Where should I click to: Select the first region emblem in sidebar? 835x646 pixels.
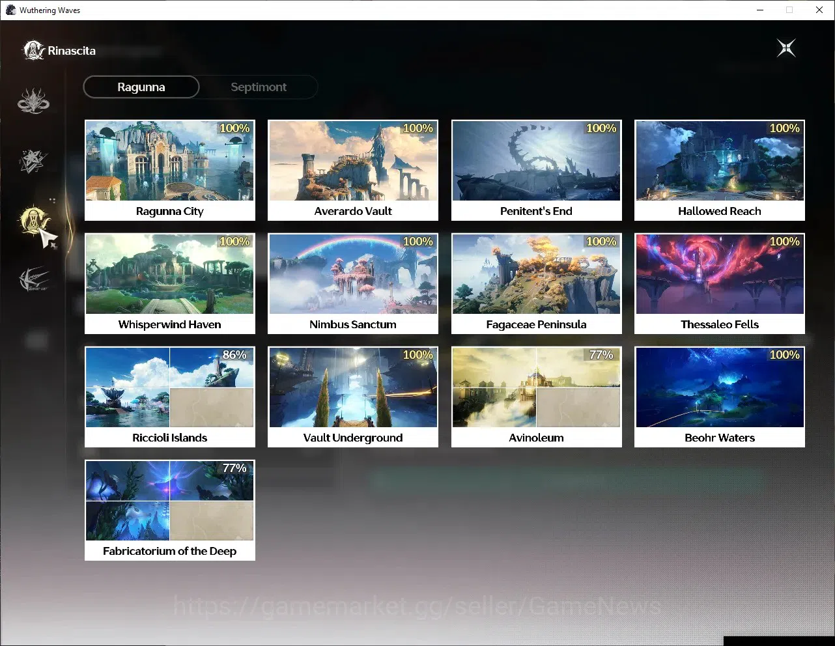(x=33, y=101)
